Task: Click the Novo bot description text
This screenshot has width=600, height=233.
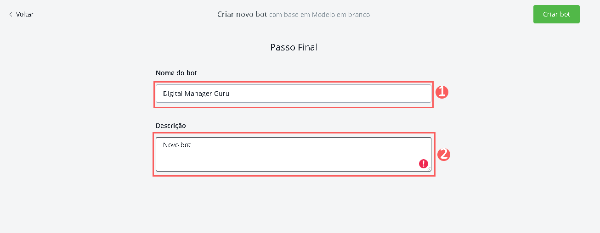Action: 177,145
